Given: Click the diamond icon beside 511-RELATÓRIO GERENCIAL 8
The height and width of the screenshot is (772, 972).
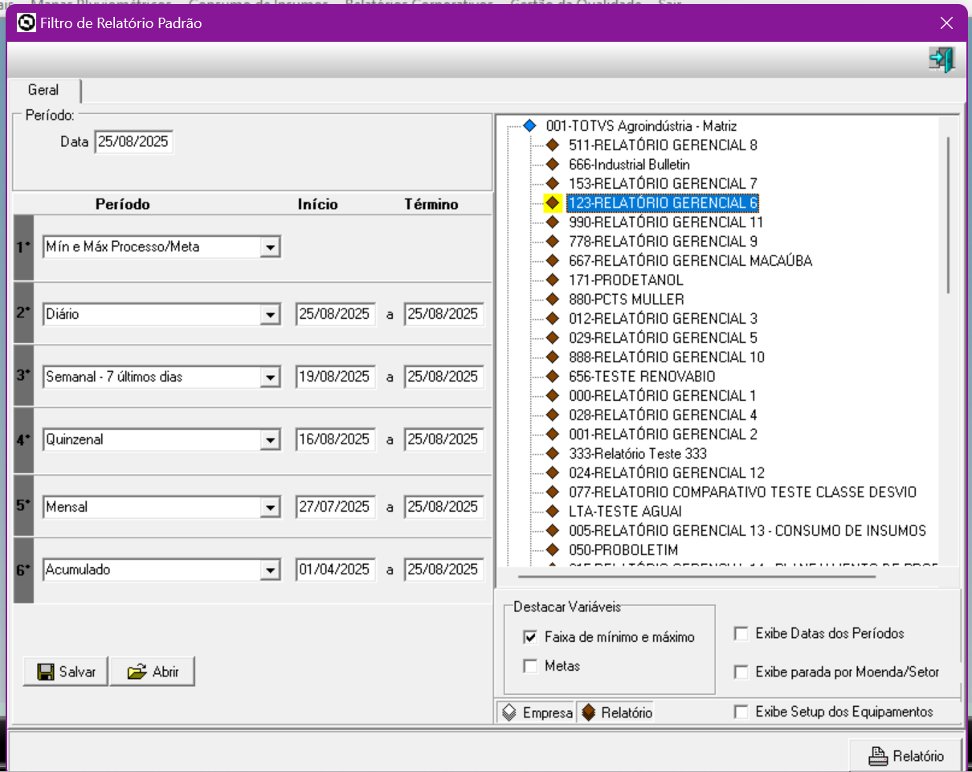Looking at the screenshot, I should coord(553,145).
